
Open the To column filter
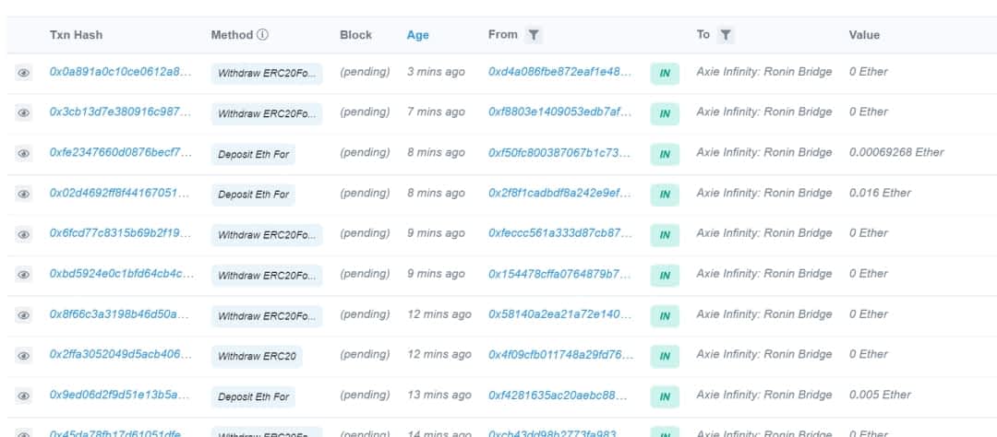coord(726,35)
